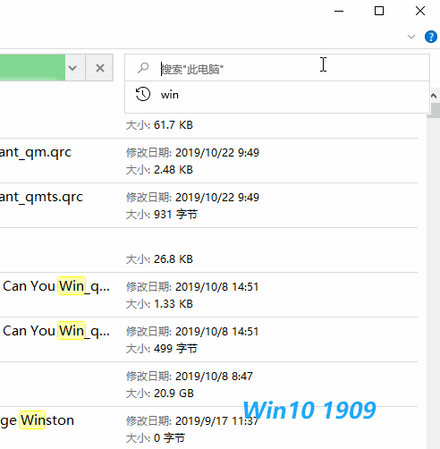The height and width of the screenshot is (449, 440).
Task: Select the ant_qm.qrc file result
Action: pos(36,152)
